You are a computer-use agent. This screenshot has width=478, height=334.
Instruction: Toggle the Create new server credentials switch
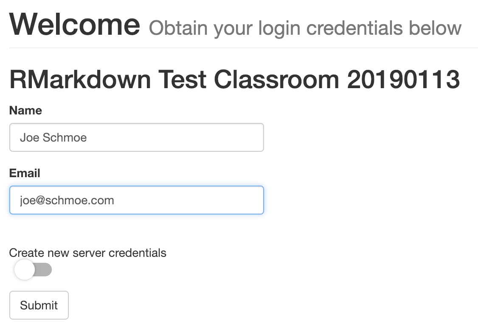click(x=33, y=270)
